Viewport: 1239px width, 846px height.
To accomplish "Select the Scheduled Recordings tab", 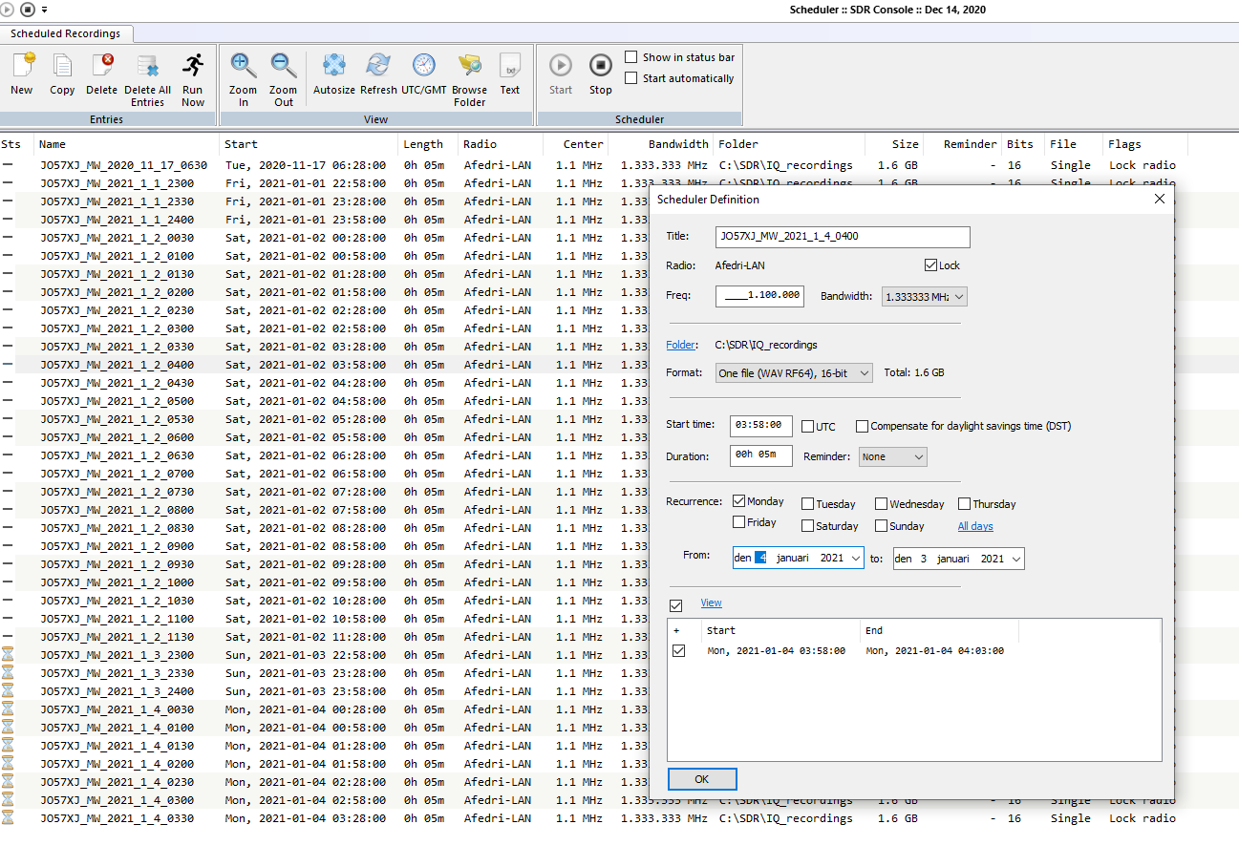I will (x=66, y=33).
